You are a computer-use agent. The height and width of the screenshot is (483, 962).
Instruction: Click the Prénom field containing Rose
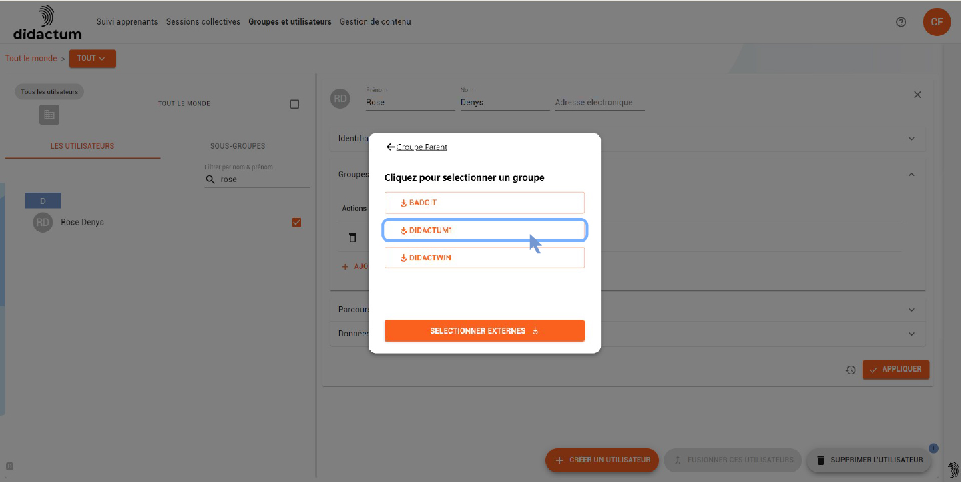410,103
